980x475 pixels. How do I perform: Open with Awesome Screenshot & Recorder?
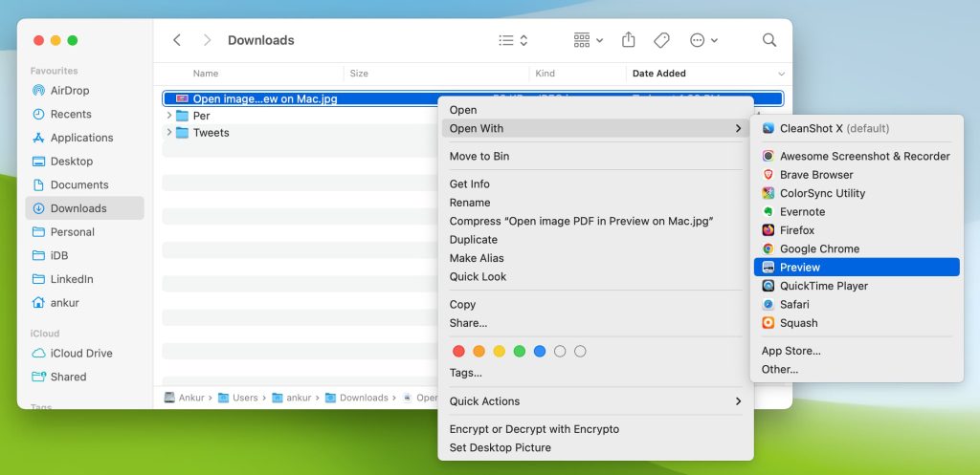pyautogui.click(x=857, y=156)
